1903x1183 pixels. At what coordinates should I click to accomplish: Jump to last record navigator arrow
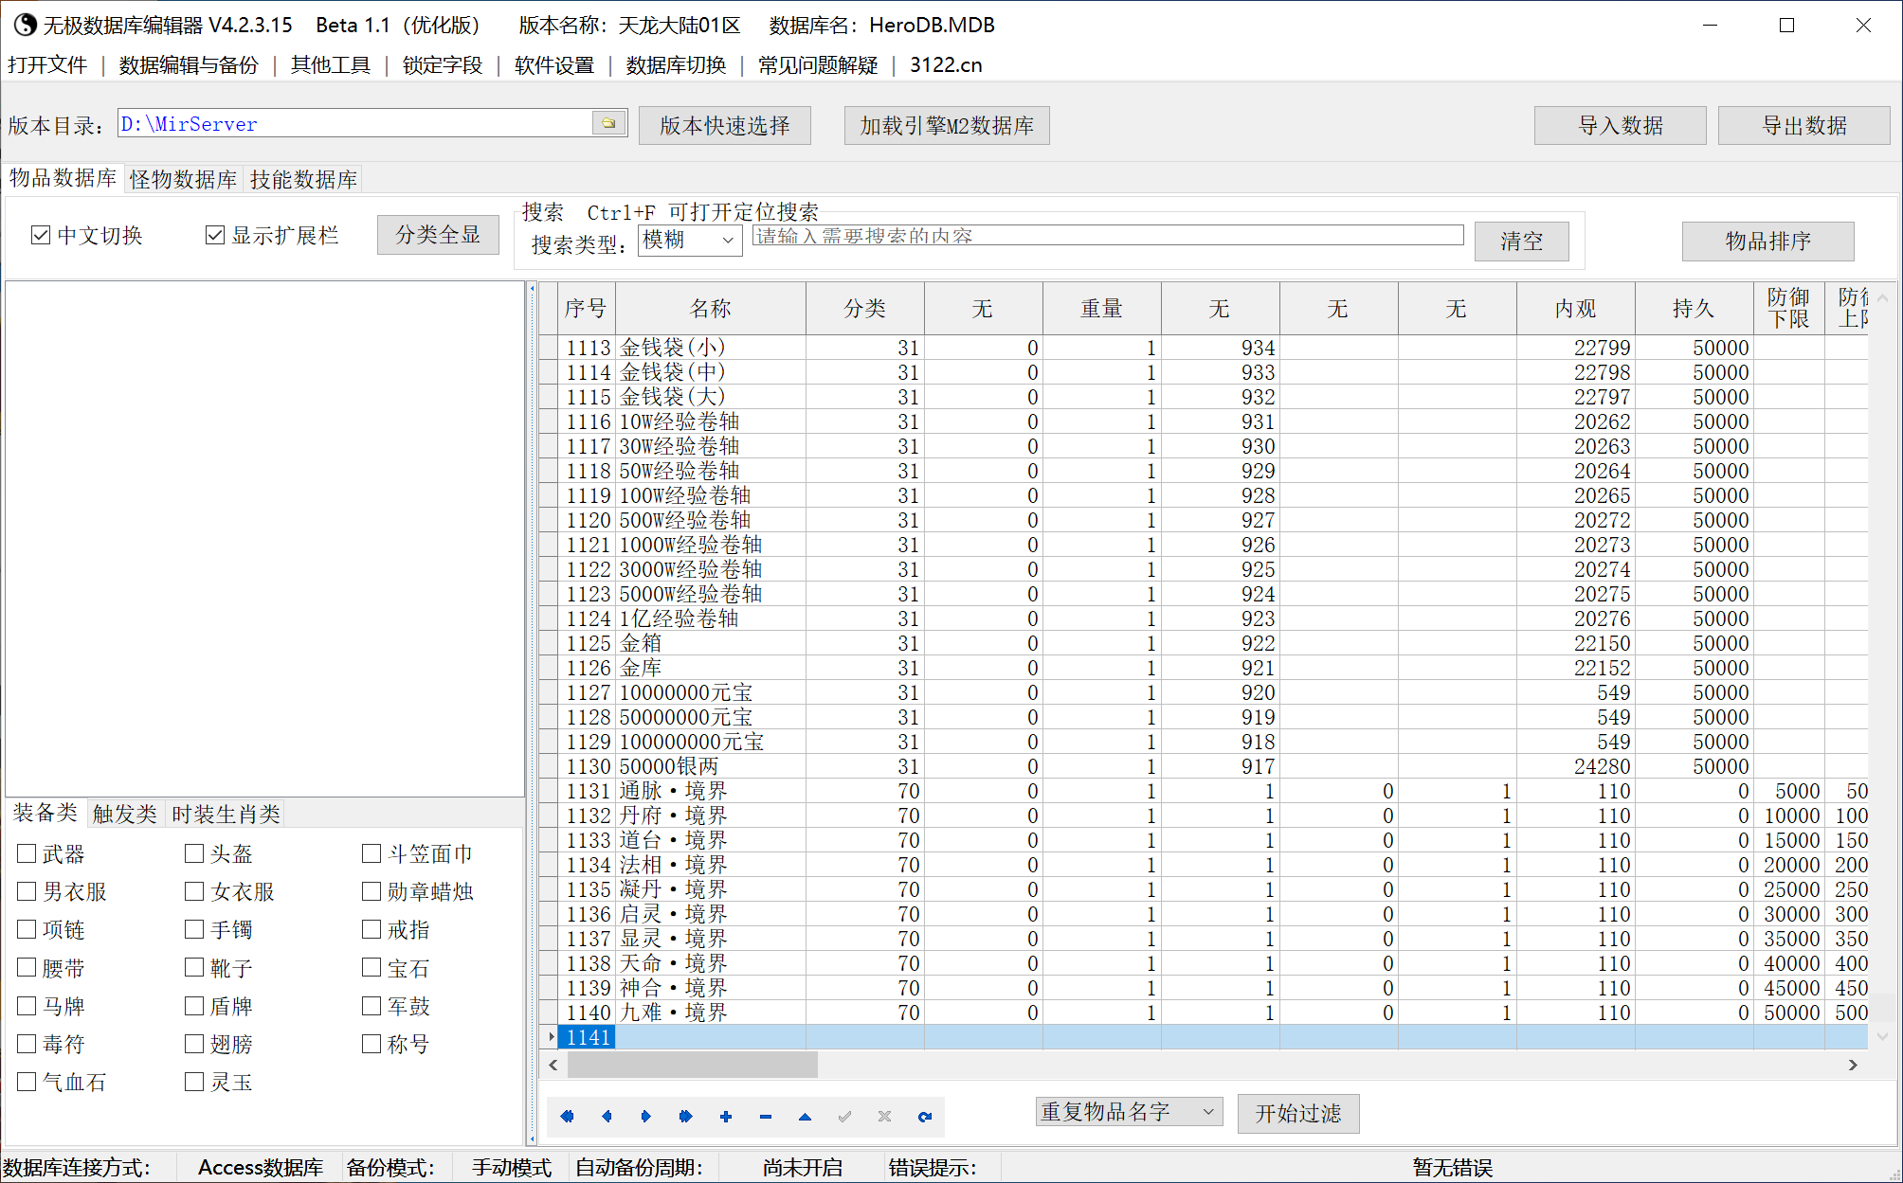coord(686,1116)
